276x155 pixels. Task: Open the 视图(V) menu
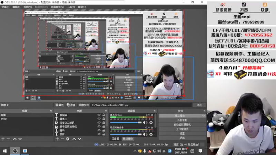[28, 7]
